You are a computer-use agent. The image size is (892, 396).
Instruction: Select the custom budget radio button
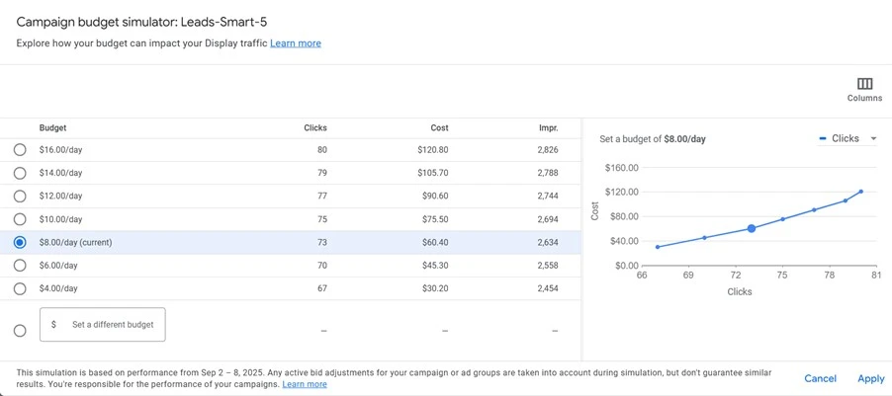20,330
